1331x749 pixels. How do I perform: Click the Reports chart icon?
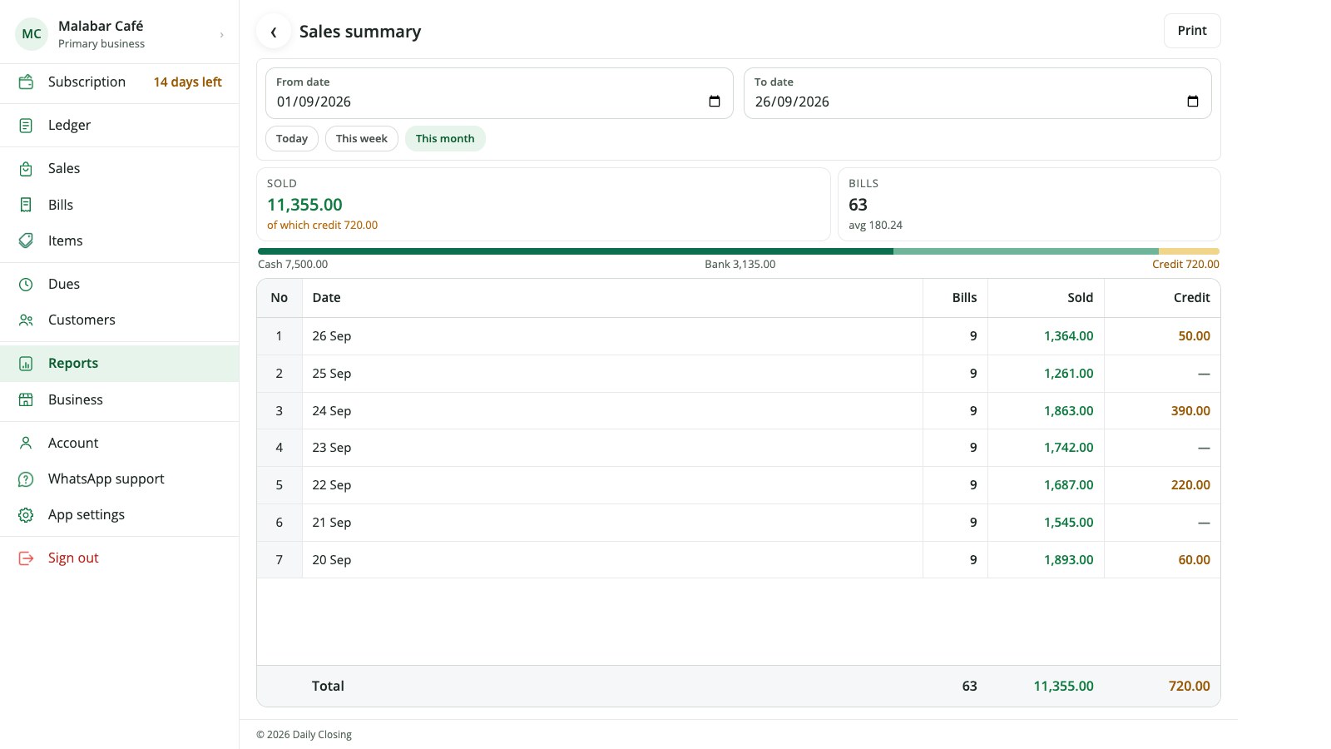pyautogui.click(x=26, y=364)
